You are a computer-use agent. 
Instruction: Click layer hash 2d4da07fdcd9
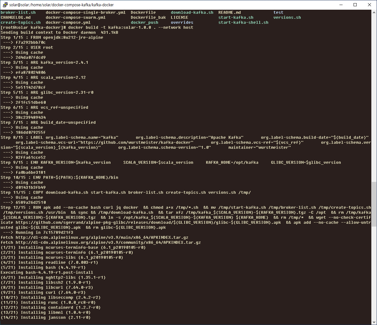(x=31, y=57)
